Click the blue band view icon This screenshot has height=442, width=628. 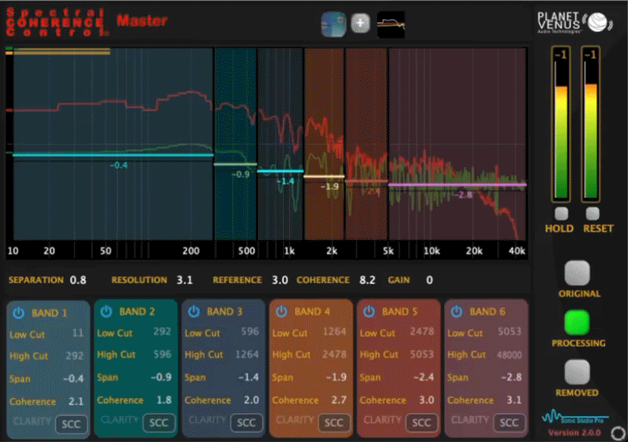pos(334,23)
